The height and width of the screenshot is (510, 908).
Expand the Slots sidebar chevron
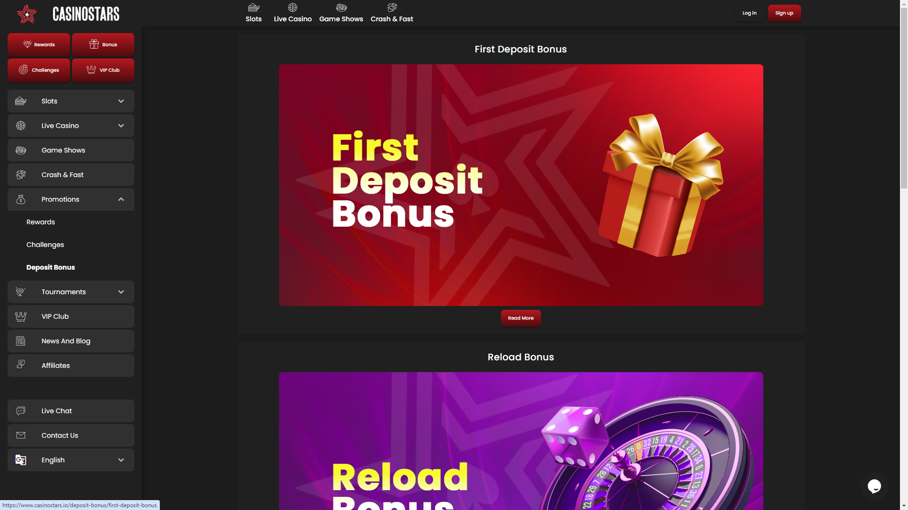point(121,101)
